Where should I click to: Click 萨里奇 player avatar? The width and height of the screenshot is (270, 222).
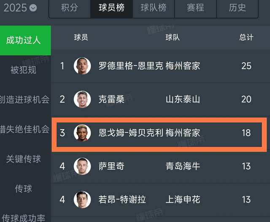(82, 166)
